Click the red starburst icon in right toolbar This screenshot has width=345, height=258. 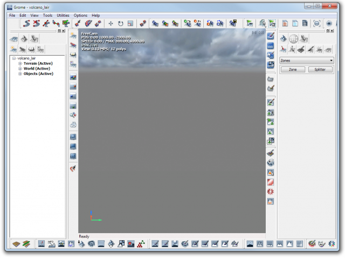pos(271,192)
